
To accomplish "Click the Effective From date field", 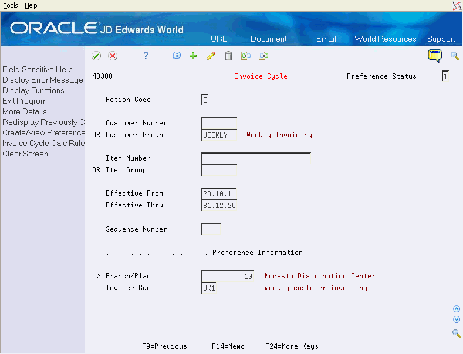I will pyautogui.click(x=219, y=194).
